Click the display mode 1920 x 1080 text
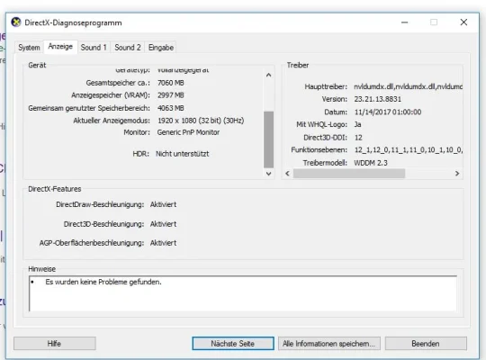Viewport: 486px width, 360px height. click(x=201, y=121)
